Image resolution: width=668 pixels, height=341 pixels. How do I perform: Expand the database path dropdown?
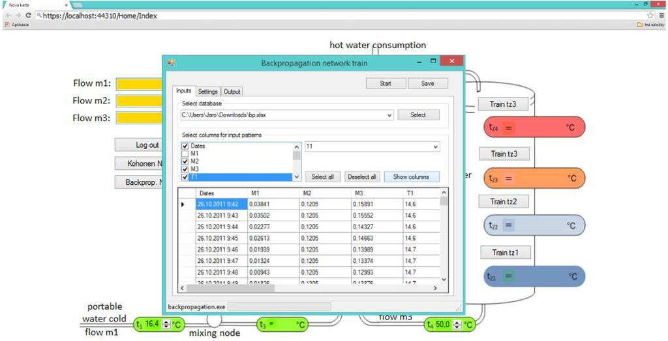[389, 115]
